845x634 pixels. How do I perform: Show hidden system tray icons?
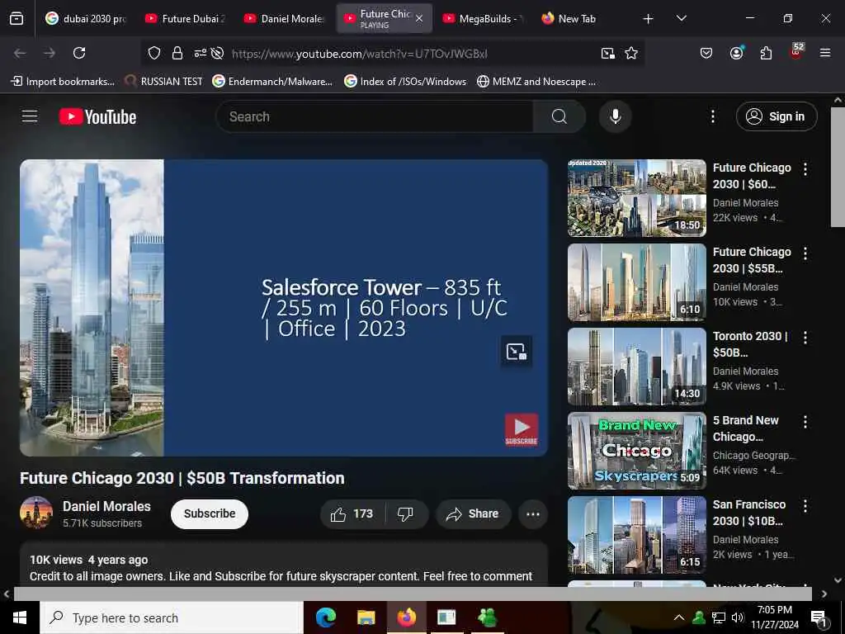coord(679,617)
